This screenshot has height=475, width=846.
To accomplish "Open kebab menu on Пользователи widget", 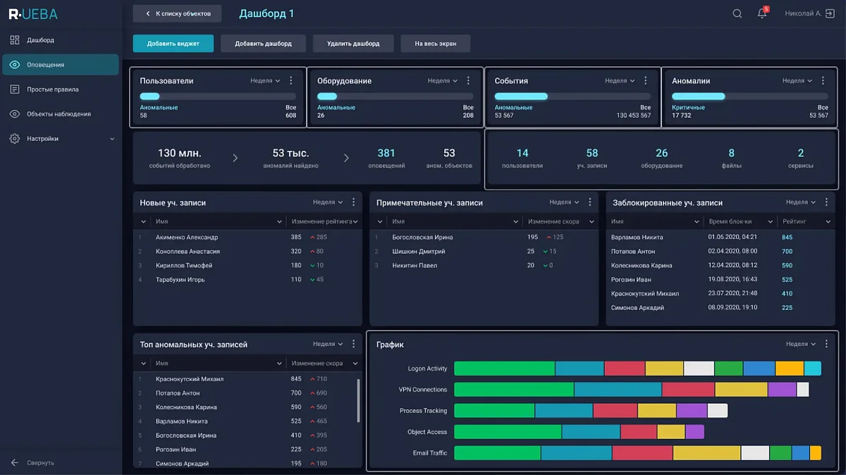I will tap(291, 81).
